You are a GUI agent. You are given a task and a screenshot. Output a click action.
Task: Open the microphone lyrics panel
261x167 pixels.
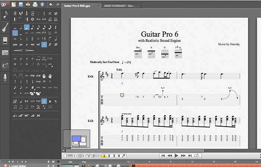[6, 77]
